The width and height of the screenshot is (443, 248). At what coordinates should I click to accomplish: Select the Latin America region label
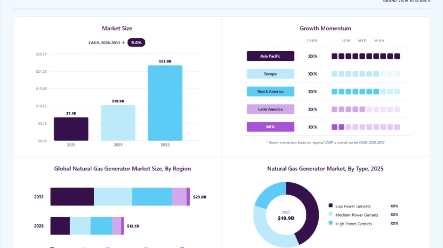tap(270, 109)
